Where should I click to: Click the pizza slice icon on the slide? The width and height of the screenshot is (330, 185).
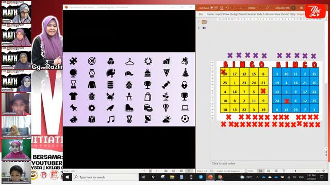[x=167, y=73]
